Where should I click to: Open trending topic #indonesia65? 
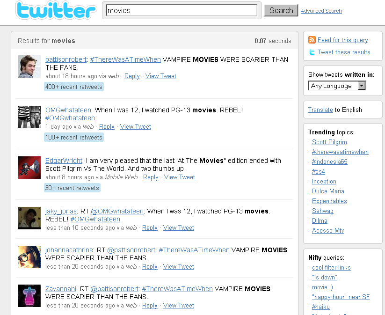click(x=329, y=161)
